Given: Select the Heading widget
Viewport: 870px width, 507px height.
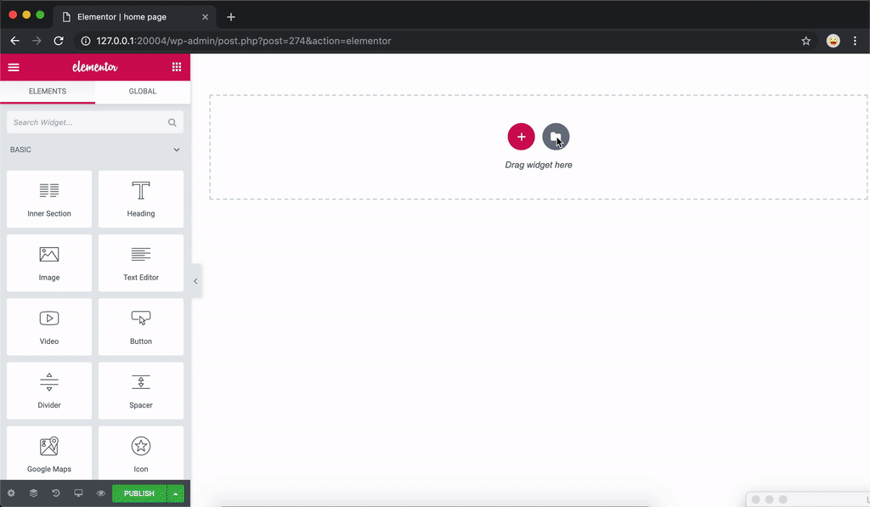Looking at the screenshot, I should point(141,199).
